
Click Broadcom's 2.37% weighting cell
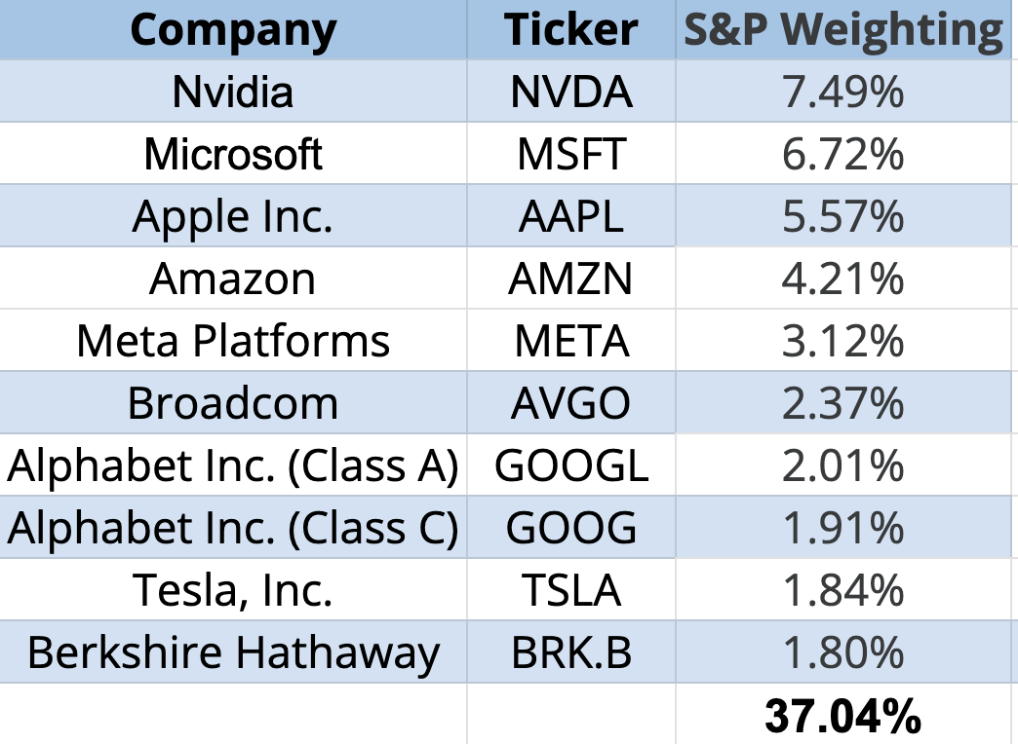coord(843,403)
